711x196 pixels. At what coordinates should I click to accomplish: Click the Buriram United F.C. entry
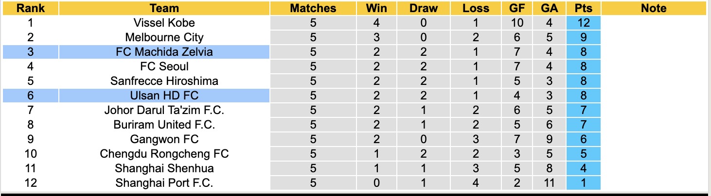164,125
